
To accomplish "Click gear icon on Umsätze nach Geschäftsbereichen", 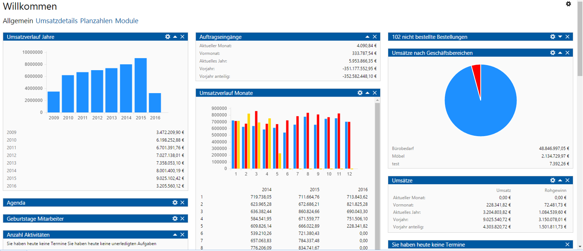I will 553,53.
